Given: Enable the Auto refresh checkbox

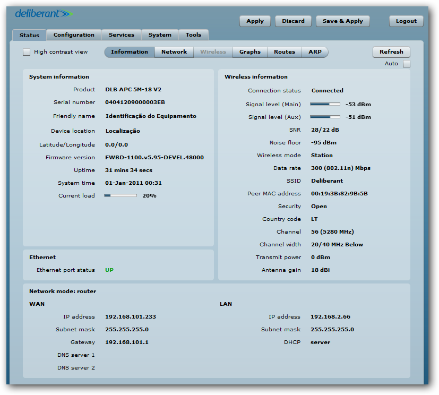Looking at the screenshot, I should point(406,63).
